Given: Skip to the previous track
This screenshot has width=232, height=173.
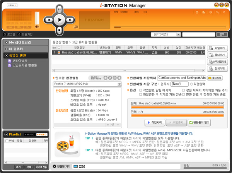Looking at the screenshot, I should [49, 20].
